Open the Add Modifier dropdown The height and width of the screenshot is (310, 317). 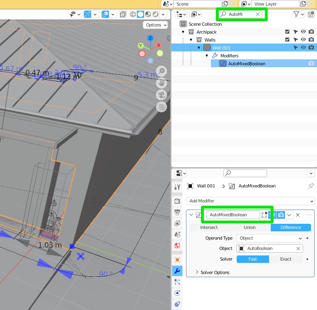pos(250,201)
